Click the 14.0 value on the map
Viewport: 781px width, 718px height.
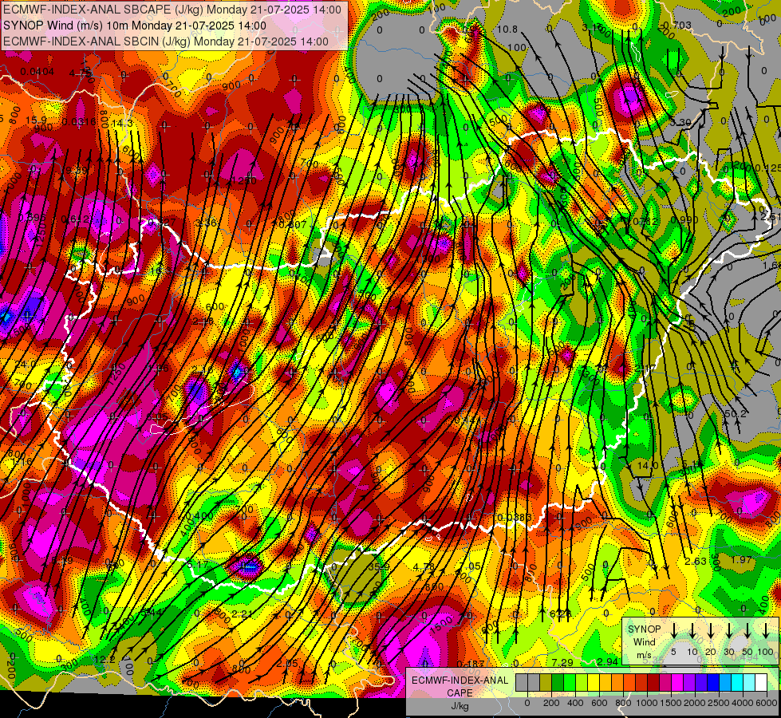[648, 465]
